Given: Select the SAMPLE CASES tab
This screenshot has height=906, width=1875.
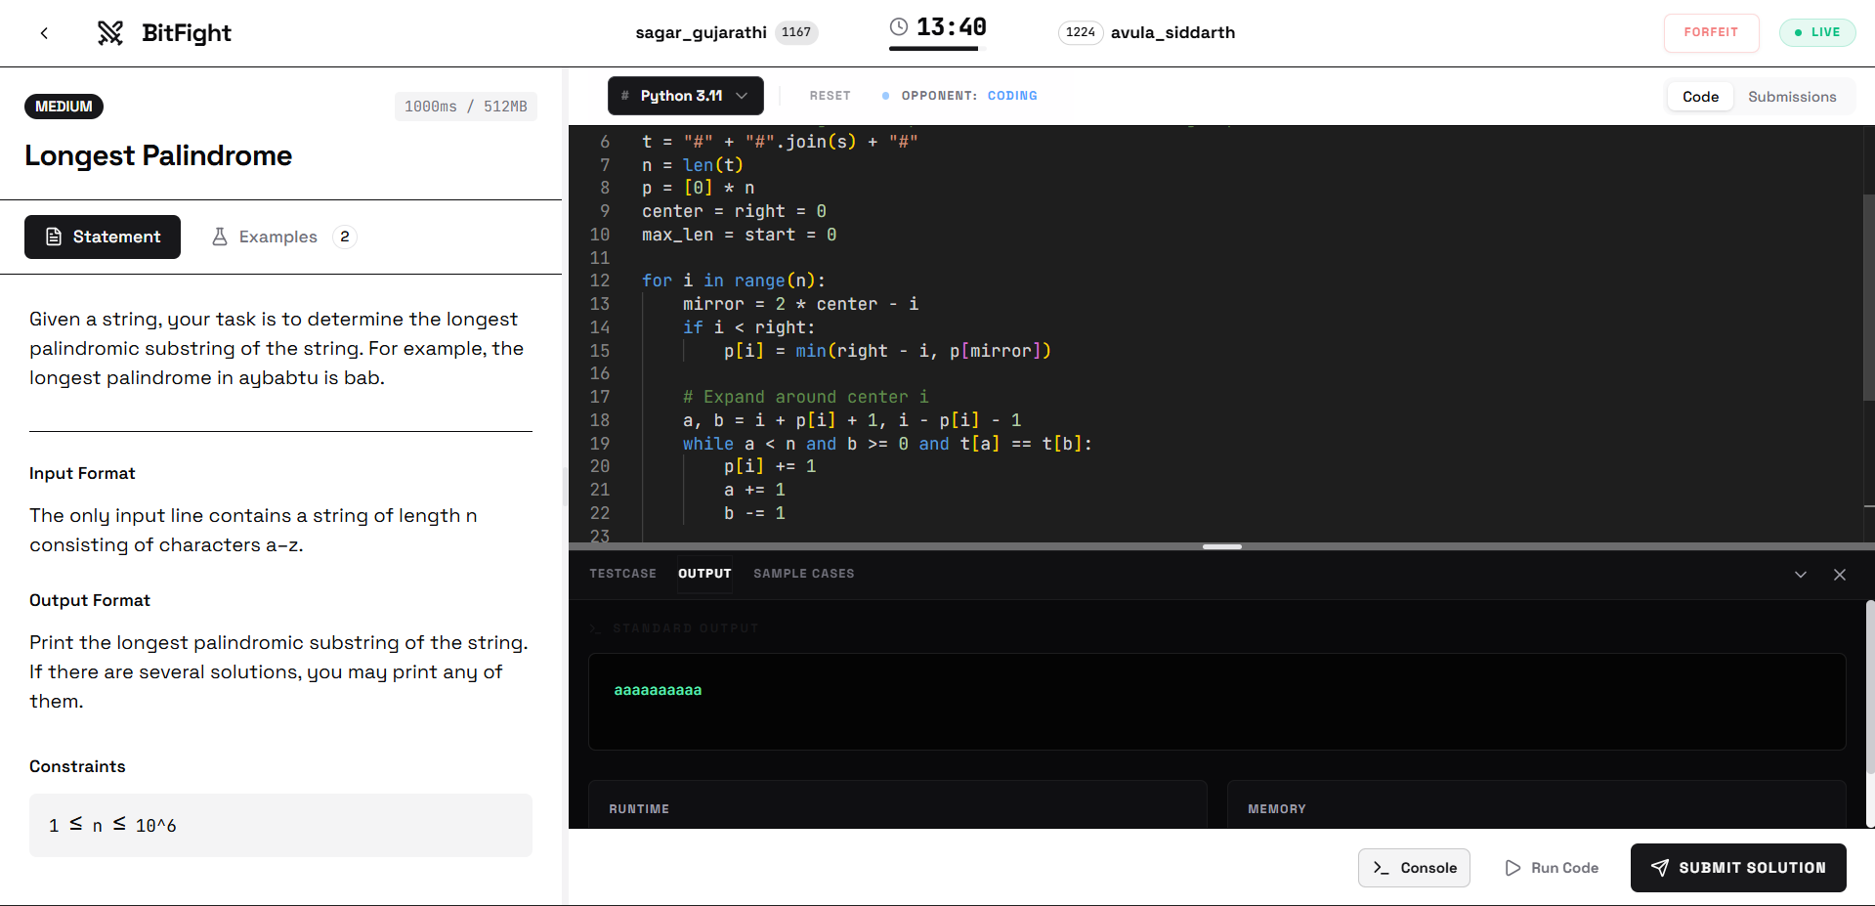Looking at the screenshot, I should (x=803, y=574).
